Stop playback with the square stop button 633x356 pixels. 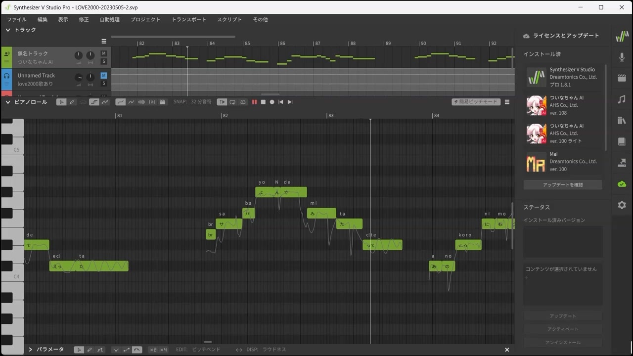pos(263,102)
